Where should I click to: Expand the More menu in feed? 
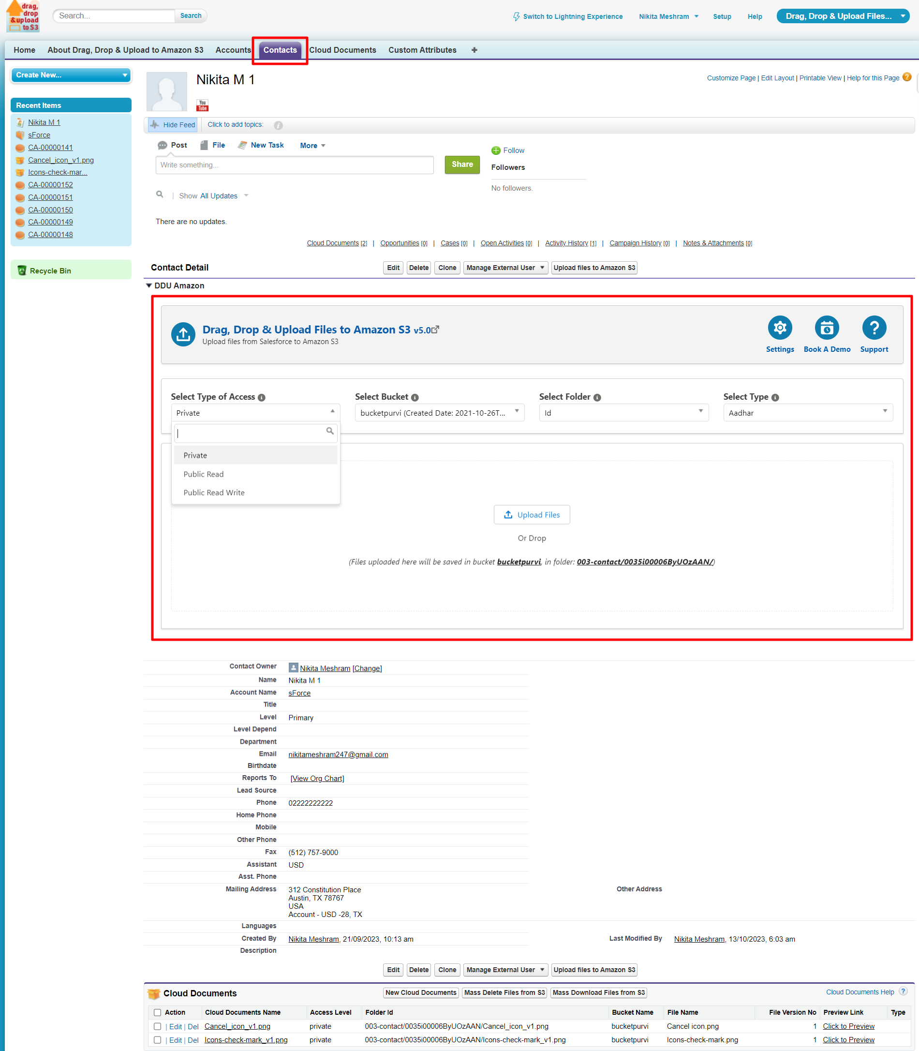pyautogui.click(x=312, y=146)
